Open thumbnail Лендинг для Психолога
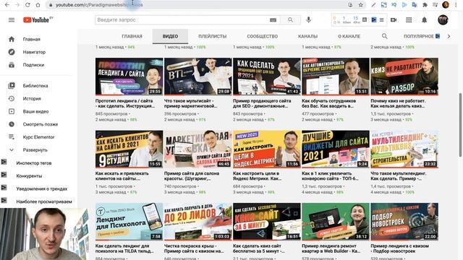Image resolution: width=463 pixels, height=260 pixels. (x=129, y=222)
